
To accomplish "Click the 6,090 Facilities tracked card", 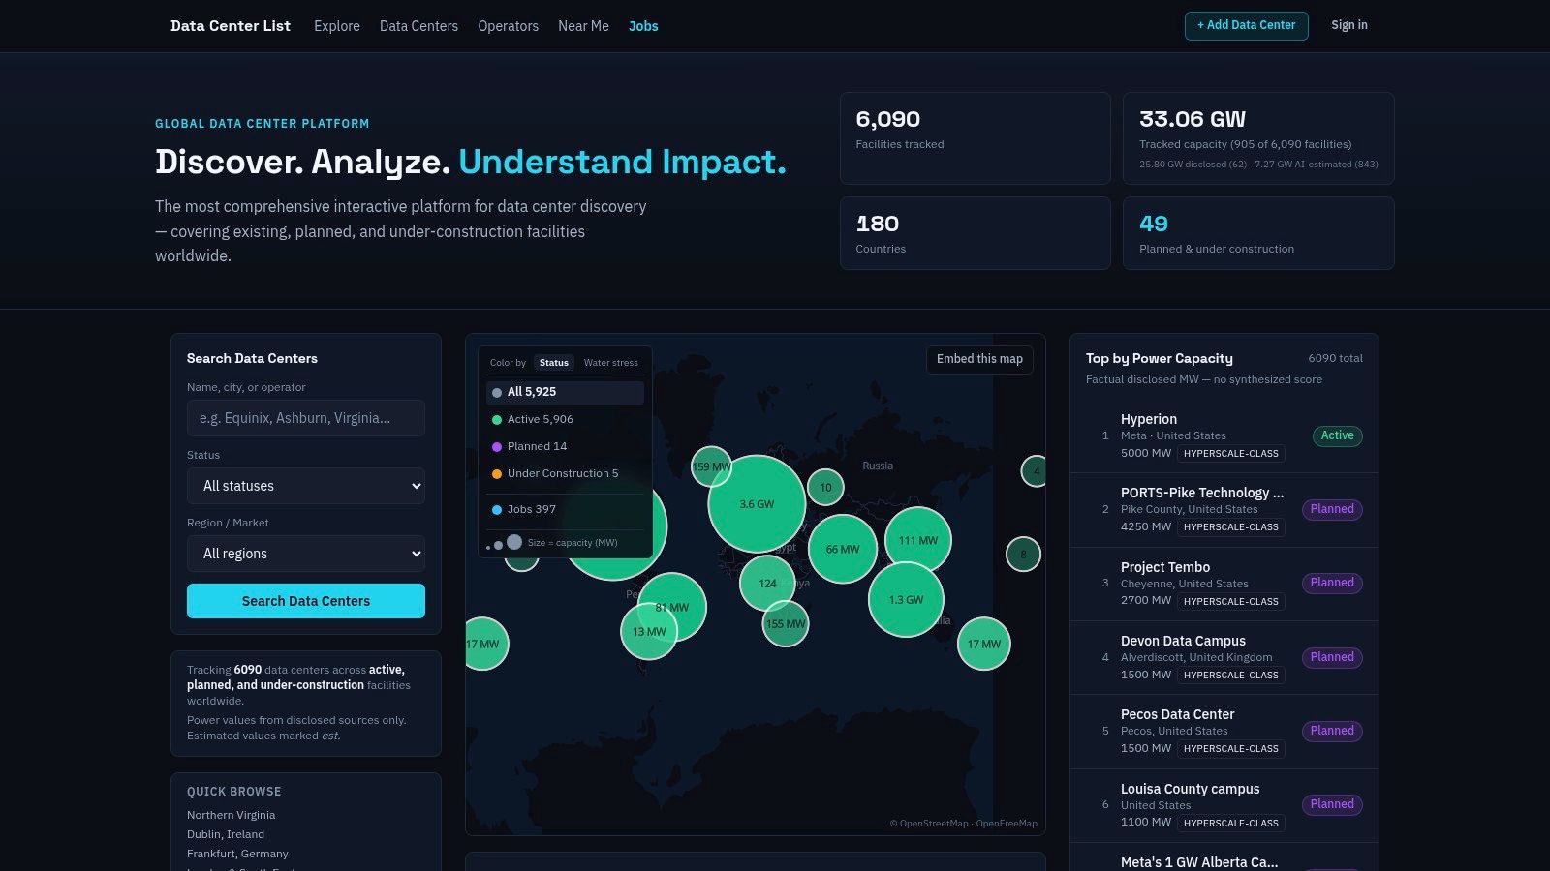I will (x=975, y=138).
